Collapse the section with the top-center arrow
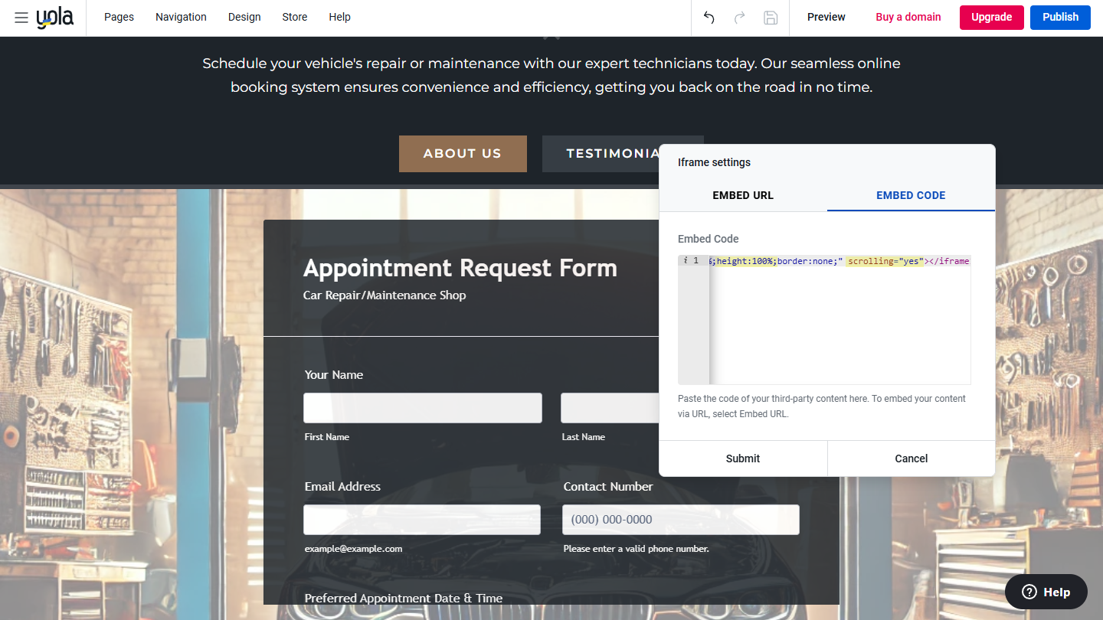The height and width of the screenshot is (620, 1103). 551,34
